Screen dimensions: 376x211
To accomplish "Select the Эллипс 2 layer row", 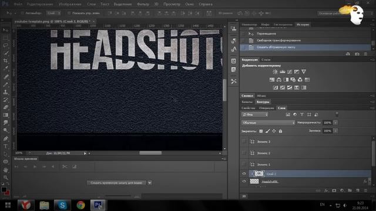I will coord(305,153).
